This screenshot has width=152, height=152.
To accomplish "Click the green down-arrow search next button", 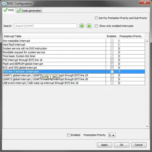I will 82,26.
